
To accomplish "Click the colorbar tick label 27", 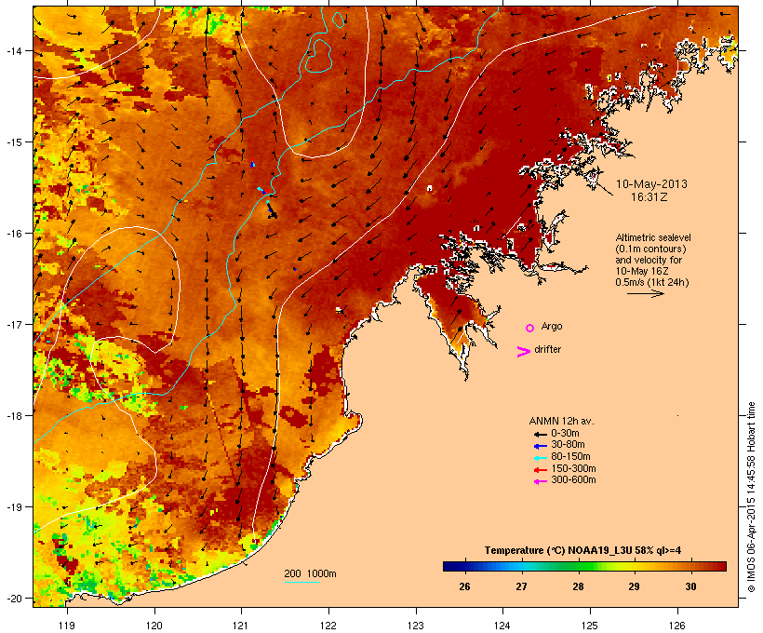I will pos(521,586).
